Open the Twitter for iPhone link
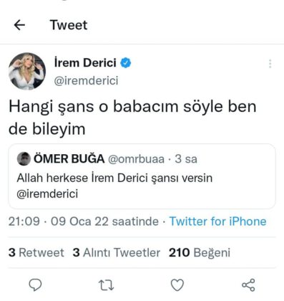This screenshot has width=284, height=301. point(217,221)
